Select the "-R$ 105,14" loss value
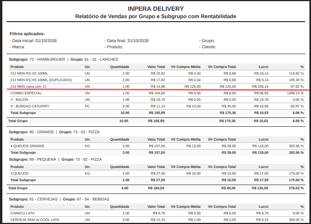The width and height of the screenshot is (311, 224). tap(259, 87)
